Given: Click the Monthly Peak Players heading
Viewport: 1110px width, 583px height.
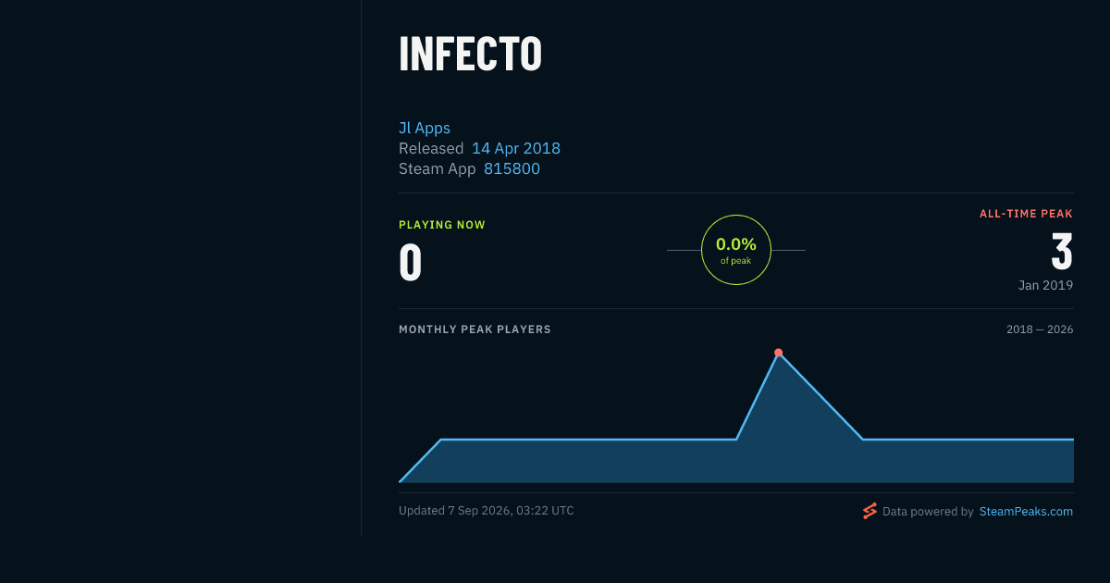Looking at the screenshot, I should coord(475,329).
